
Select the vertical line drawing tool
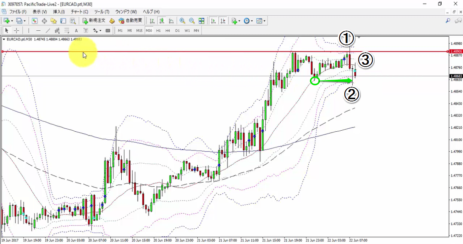pos(29,31)
